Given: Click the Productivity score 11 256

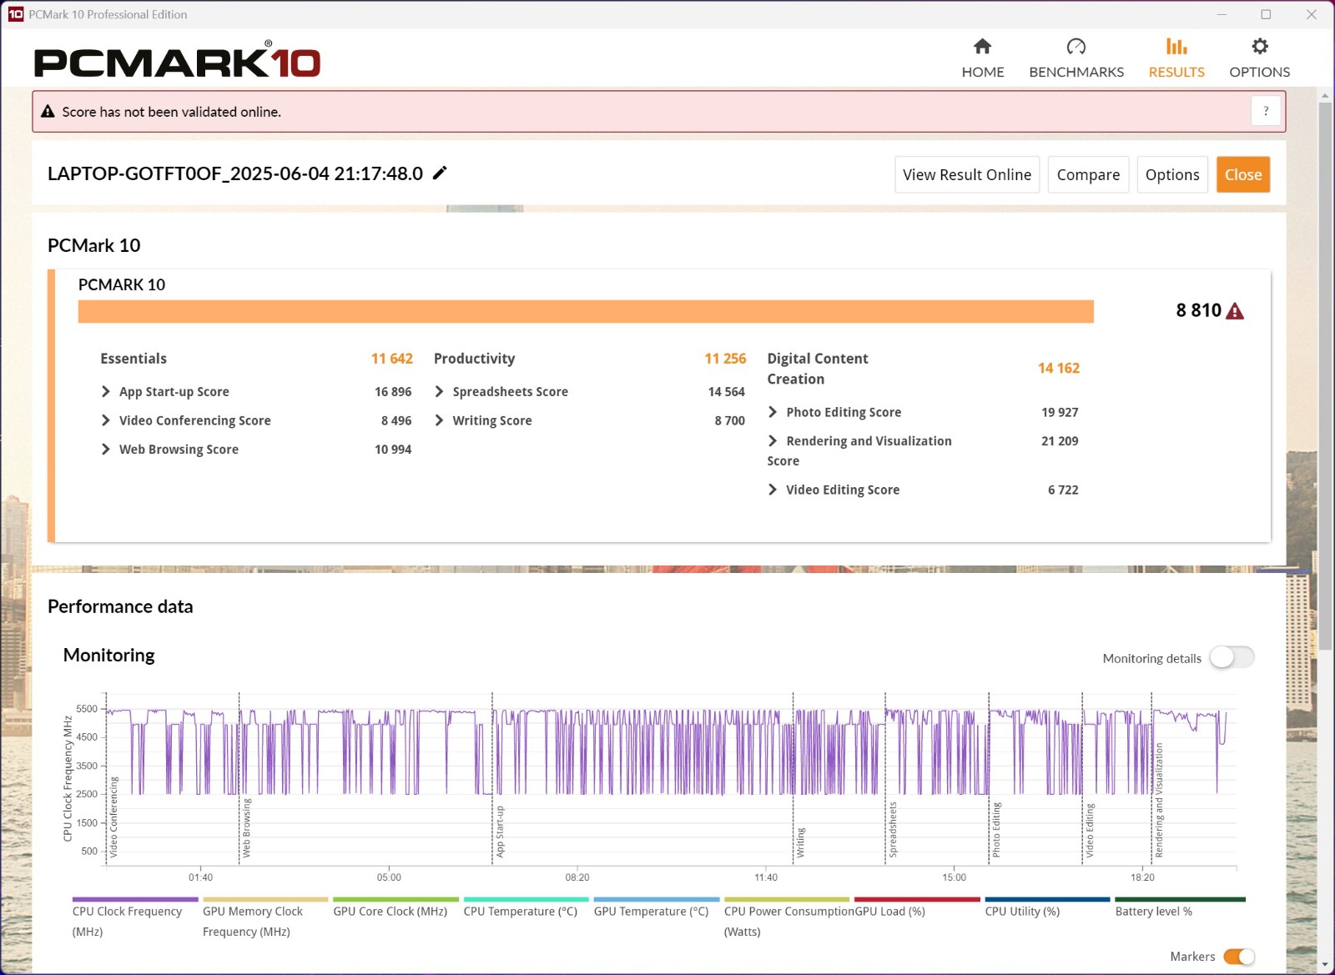Looking at the screenshot, I should [725, 359].
